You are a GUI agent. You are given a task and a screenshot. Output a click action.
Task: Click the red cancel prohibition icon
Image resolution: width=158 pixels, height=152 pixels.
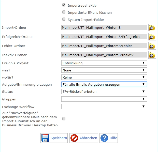(x=74, y=138)
